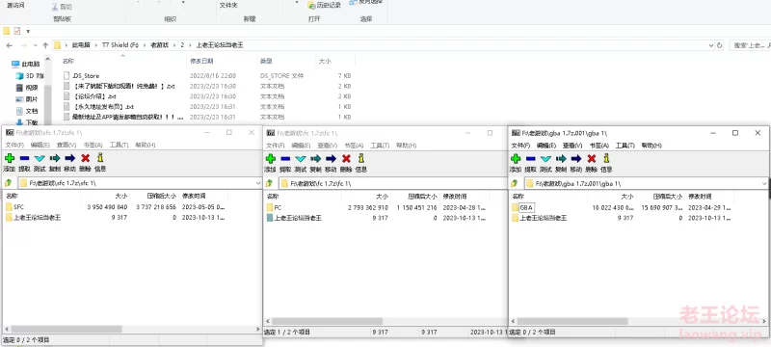Screen dimensions: 771x347
Task: Click the Info (信息) icon in gba window
Action: coord(606,158)
